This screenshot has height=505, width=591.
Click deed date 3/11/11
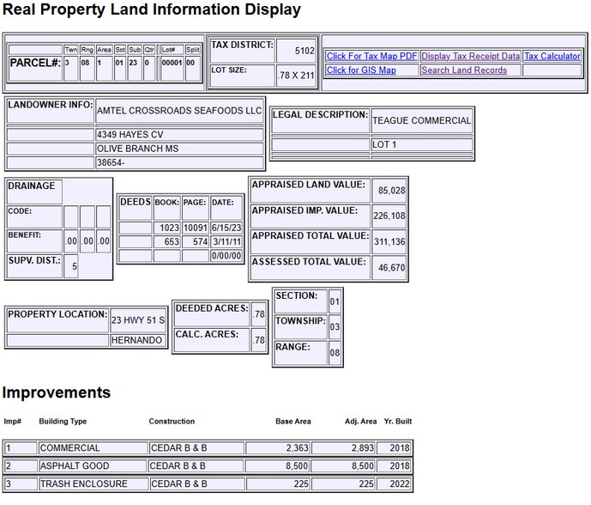click(x=226, y=241)
